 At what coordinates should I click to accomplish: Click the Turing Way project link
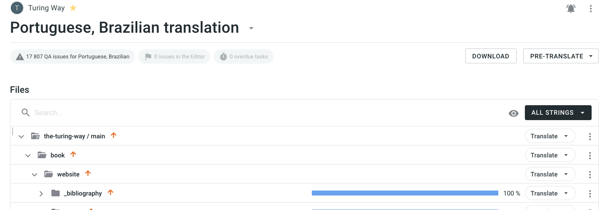(46, 8)
